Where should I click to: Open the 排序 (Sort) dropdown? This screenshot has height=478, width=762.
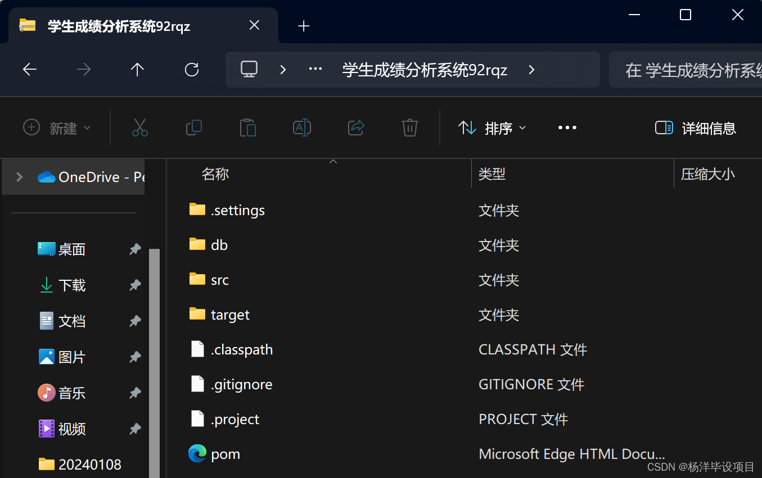tap(492, 128)
